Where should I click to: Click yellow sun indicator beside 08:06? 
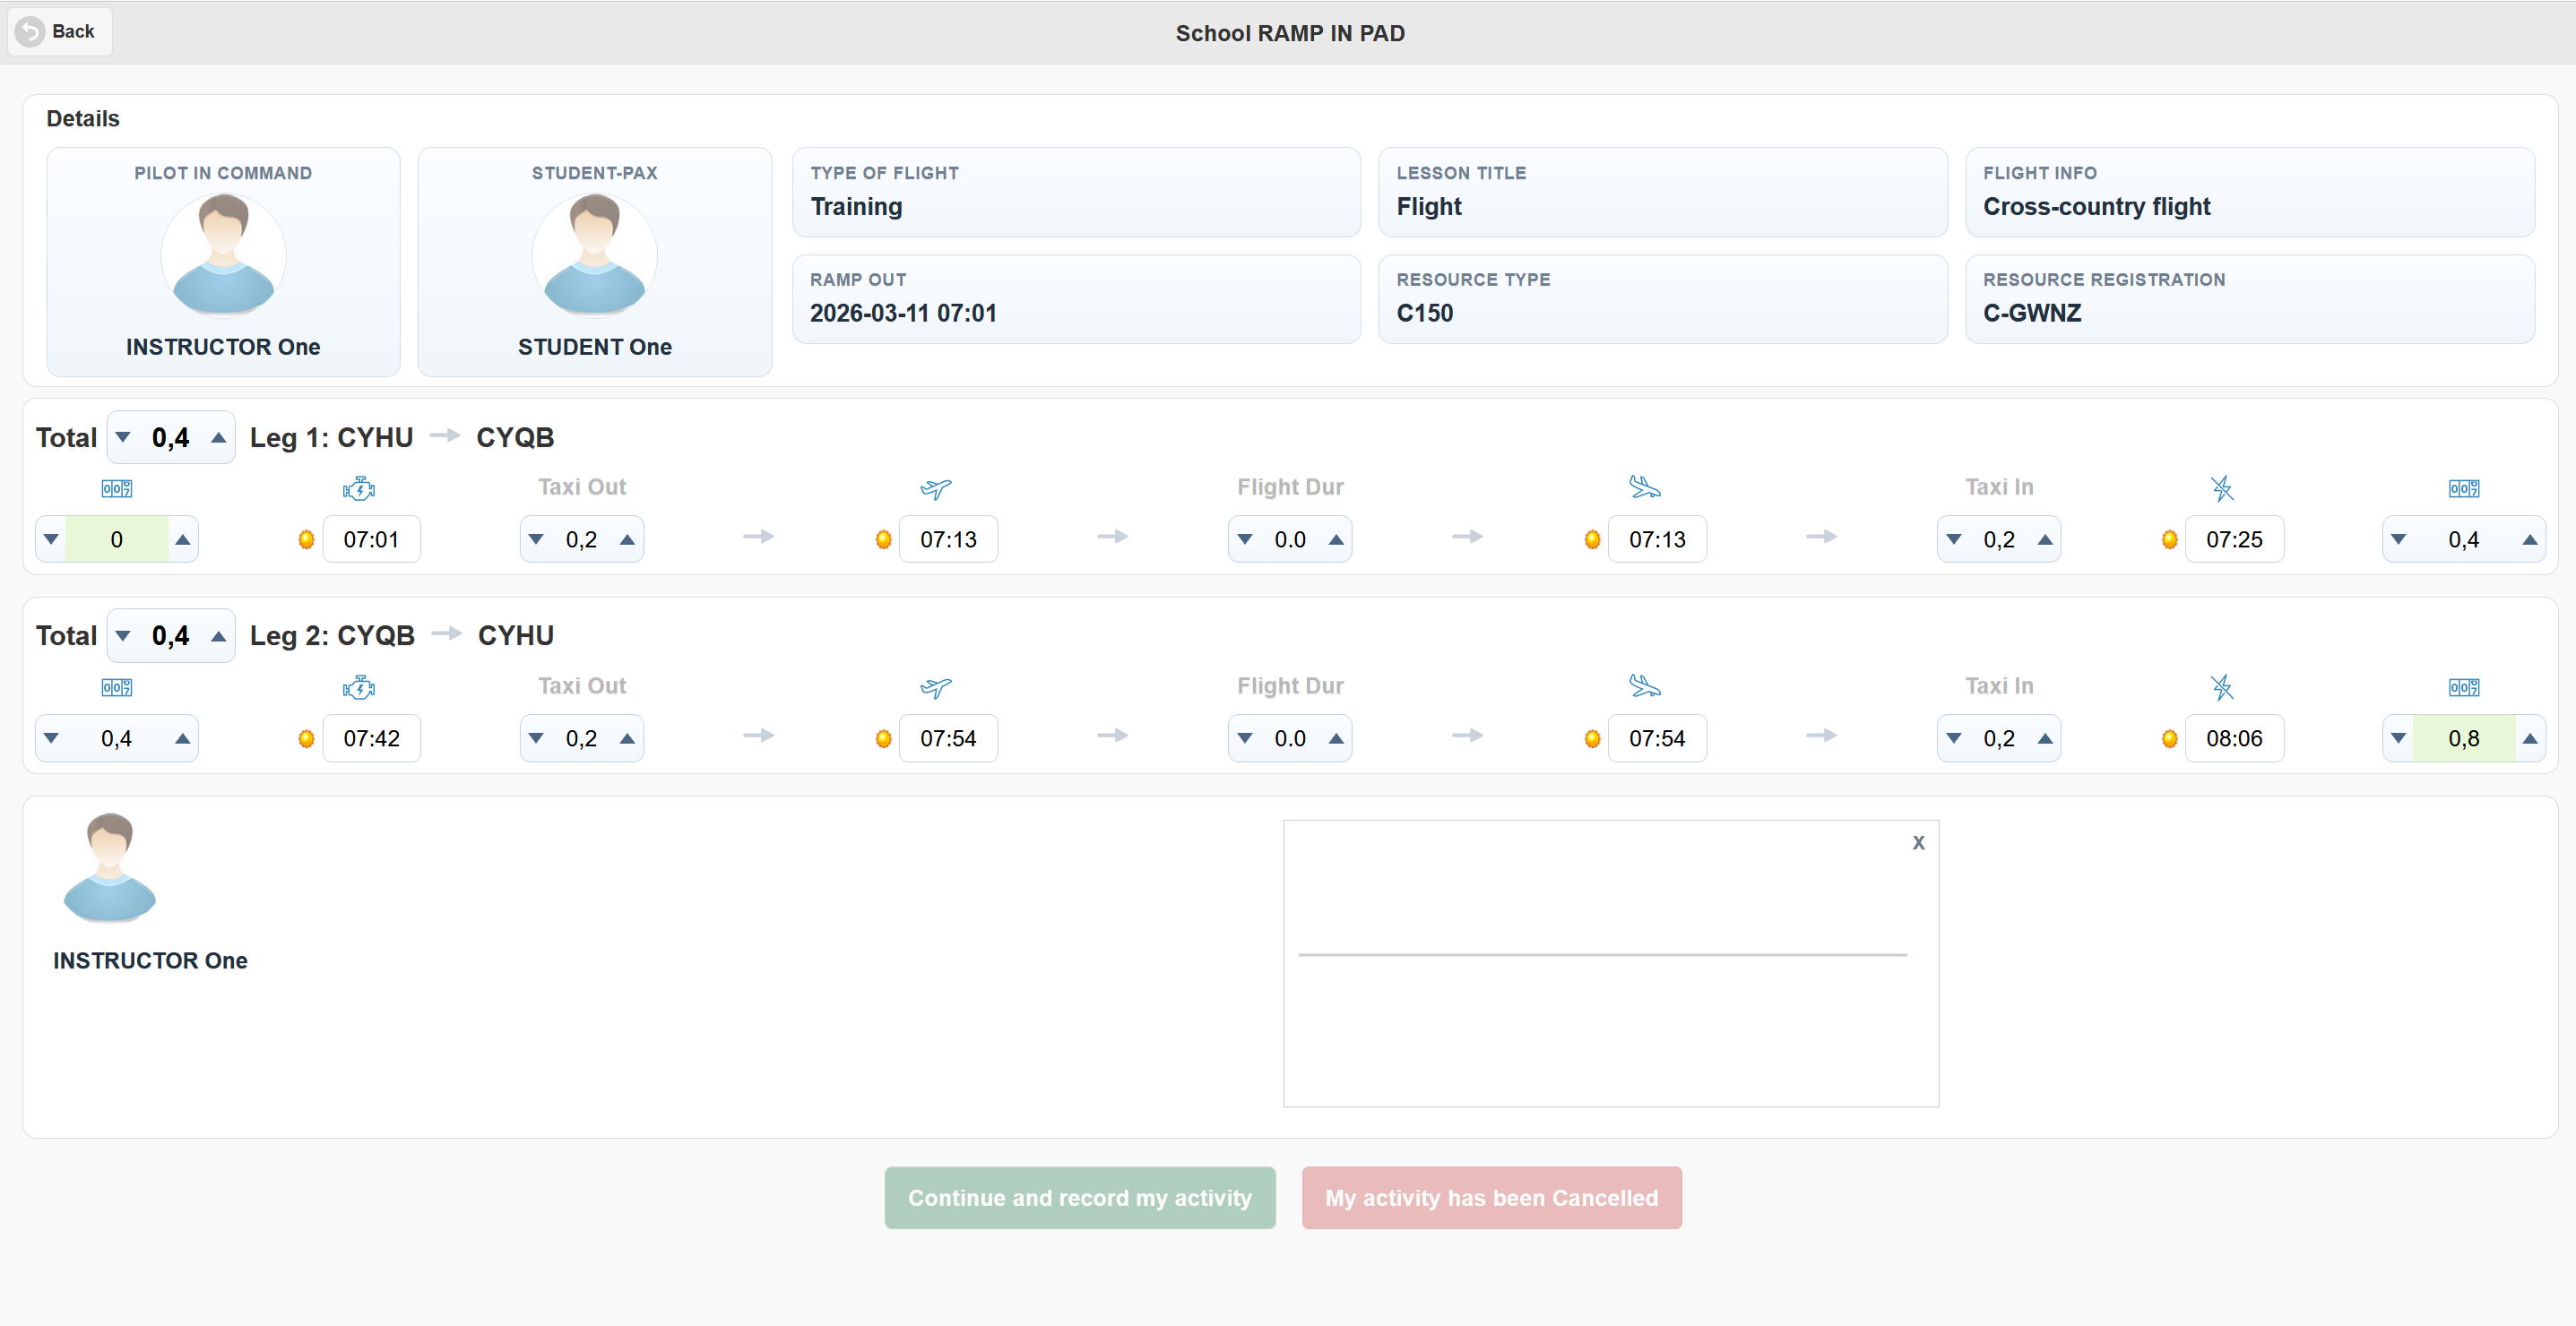[x=2169, y=738]
